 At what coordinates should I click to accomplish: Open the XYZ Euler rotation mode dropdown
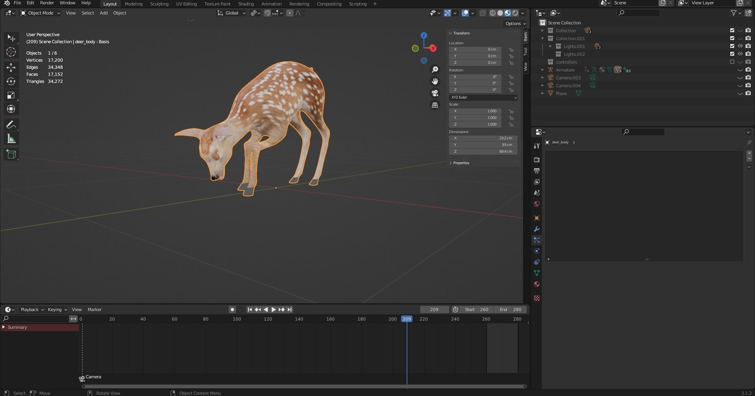(483, 97)
